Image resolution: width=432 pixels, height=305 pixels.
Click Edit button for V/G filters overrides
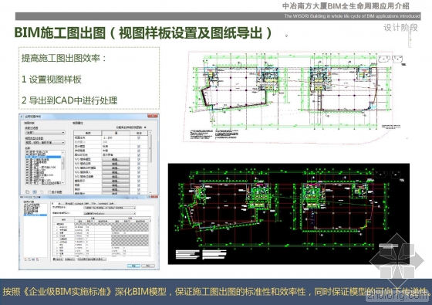click(116, 177)
